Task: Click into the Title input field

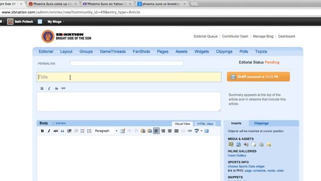Action: point(129,77)
